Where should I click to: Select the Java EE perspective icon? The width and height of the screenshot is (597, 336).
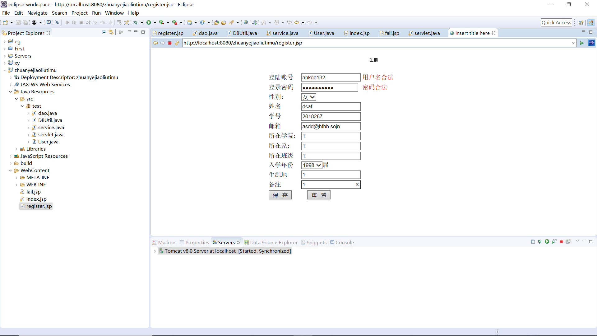click(591, 22)
